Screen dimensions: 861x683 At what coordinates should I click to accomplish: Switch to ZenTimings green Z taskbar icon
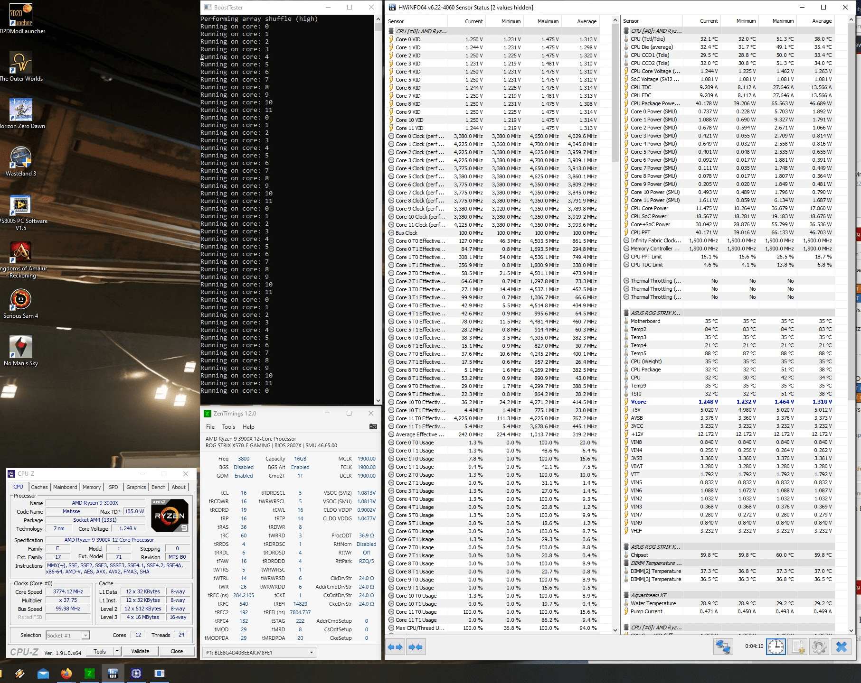(89, 674)
